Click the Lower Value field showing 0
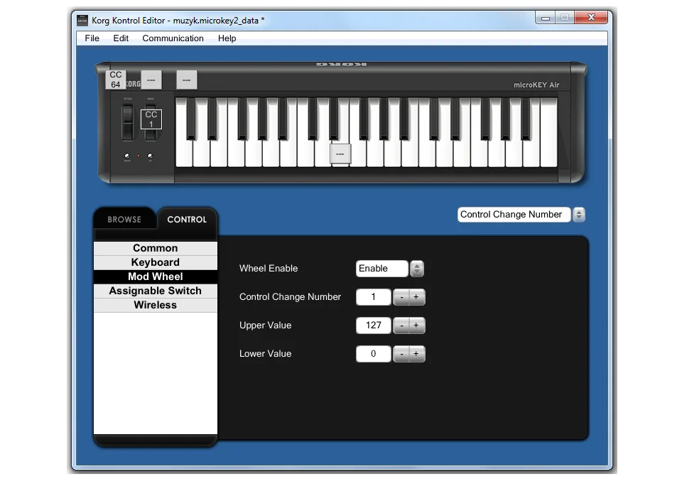Screen dimensions: 682x479 (373, 354)
